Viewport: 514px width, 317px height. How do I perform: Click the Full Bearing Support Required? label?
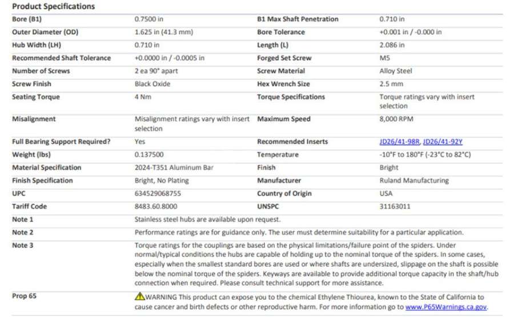pyautogui.click(x=61, y=142)
